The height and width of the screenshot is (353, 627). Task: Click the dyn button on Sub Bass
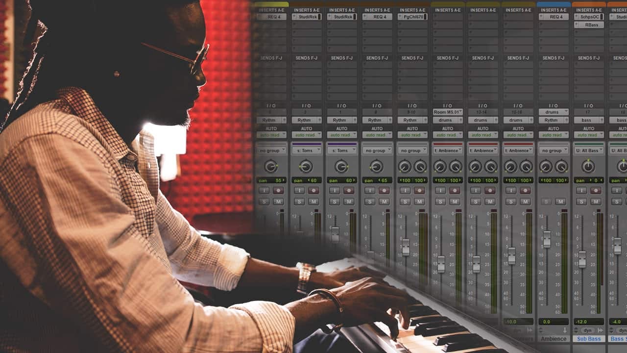click(588, 330)
